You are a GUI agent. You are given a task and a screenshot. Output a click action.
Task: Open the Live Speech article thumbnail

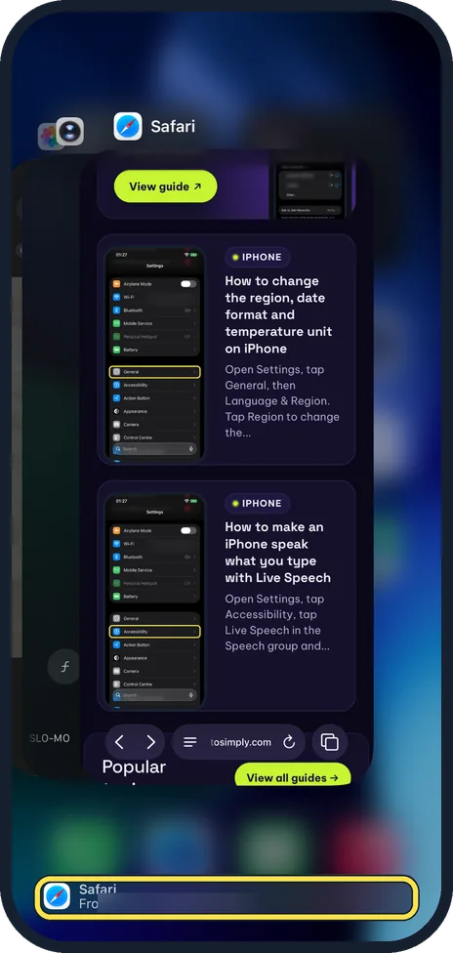[155, 601]
